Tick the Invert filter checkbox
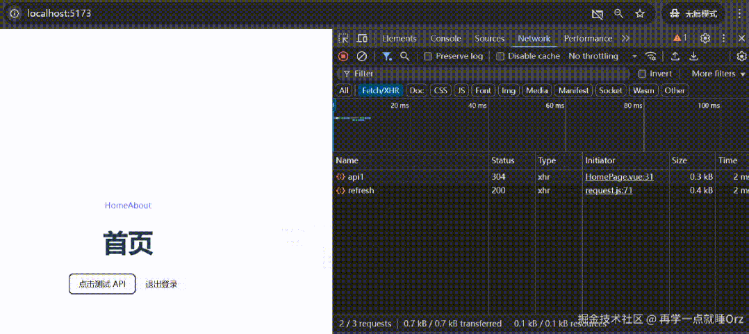The height and width of the screenshot is (334, 749). click(x=642, y=74)
